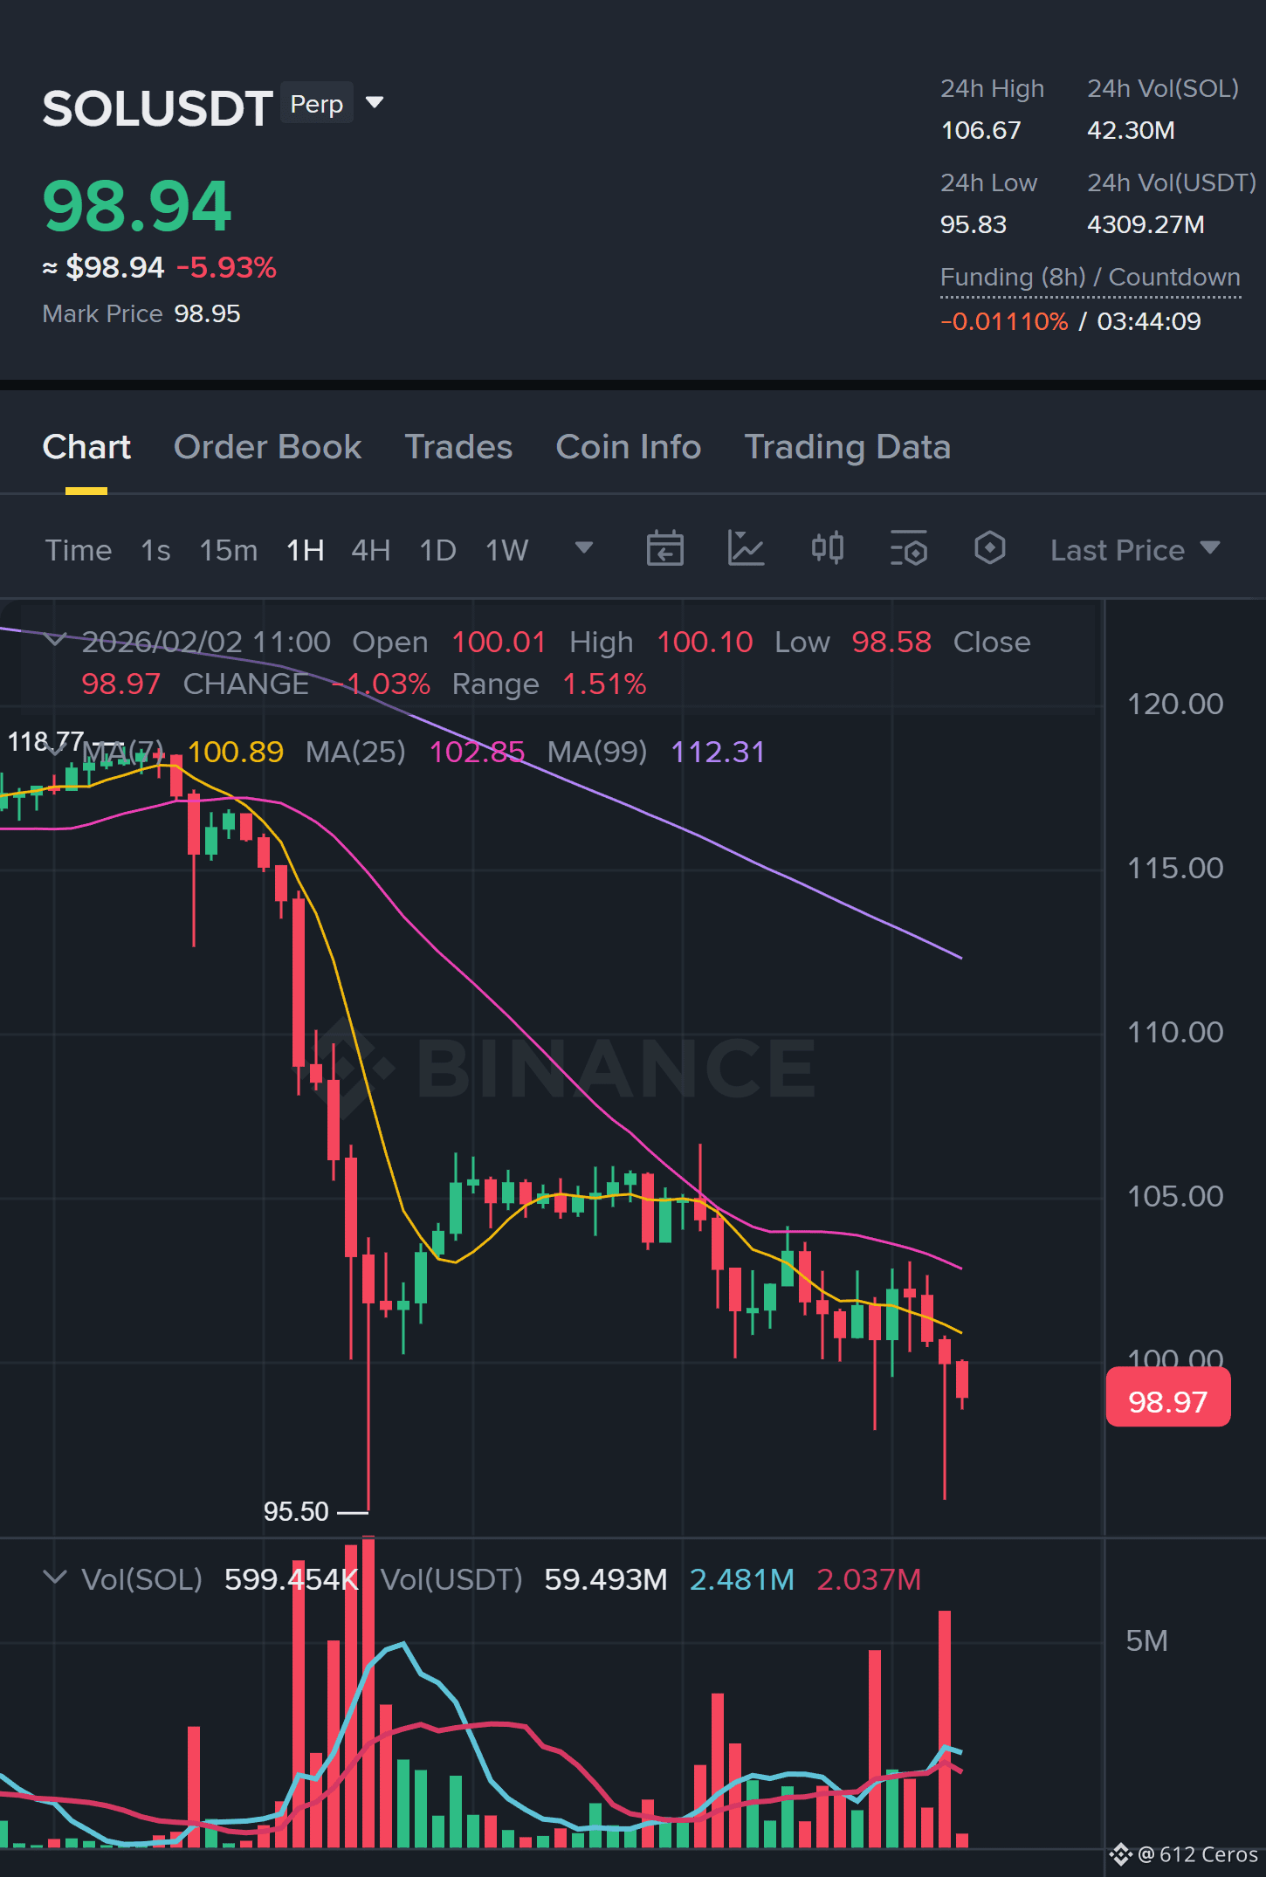
Task: Switch to the Trades tab
Action: (x=458, y=447)
